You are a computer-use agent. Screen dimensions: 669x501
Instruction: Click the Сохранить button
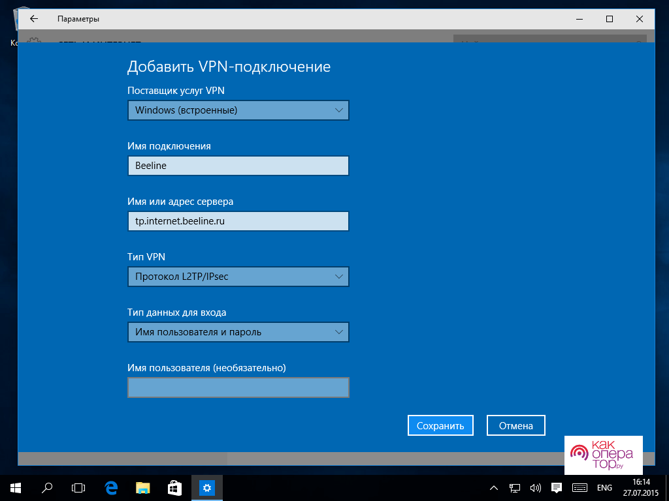pos(440,425)
